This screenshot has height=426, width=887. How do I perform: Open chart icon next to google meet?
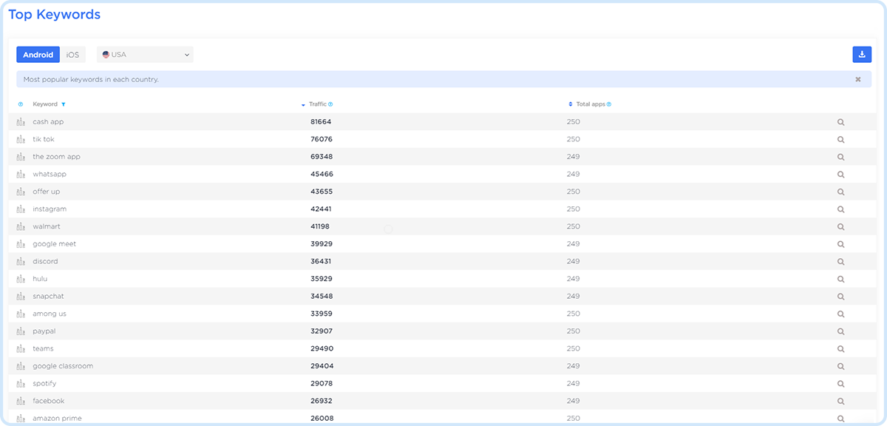click(21, 244)
